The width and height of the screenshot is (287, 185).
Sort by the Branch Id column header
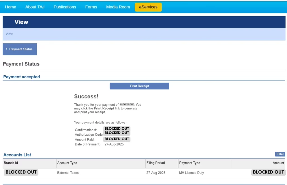click(x=11, y=163)
